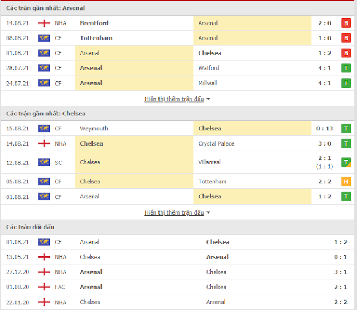
Task: Open the Crystal Palace team link
Action: (216, 144)
